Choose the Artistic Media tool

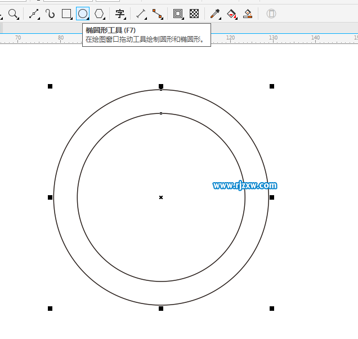tap(50, 14)
